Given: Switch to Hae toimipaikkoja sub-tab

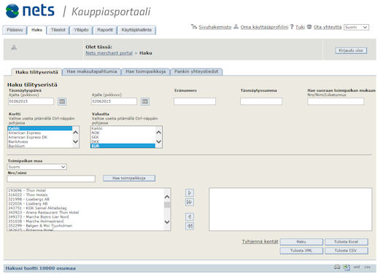Looking at the screenshot, I should coord(145,71).
